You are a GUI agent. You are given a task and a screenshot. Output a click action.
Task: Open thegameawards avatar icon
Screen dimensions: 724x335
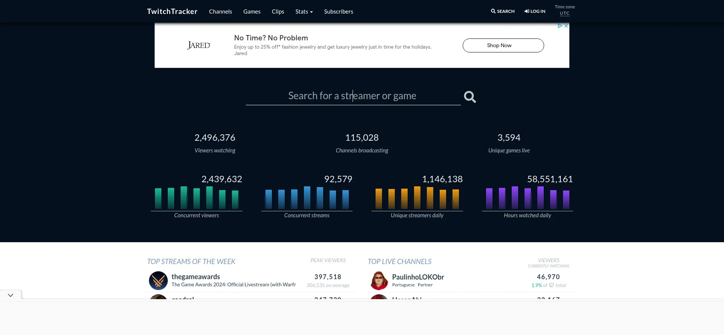coord(158,281)
